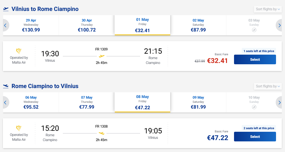Image resolution: width=285 pixels, height=152 pixels.
Task: Click the yellow plane icon under FR 1308
Action: (102, 133)
